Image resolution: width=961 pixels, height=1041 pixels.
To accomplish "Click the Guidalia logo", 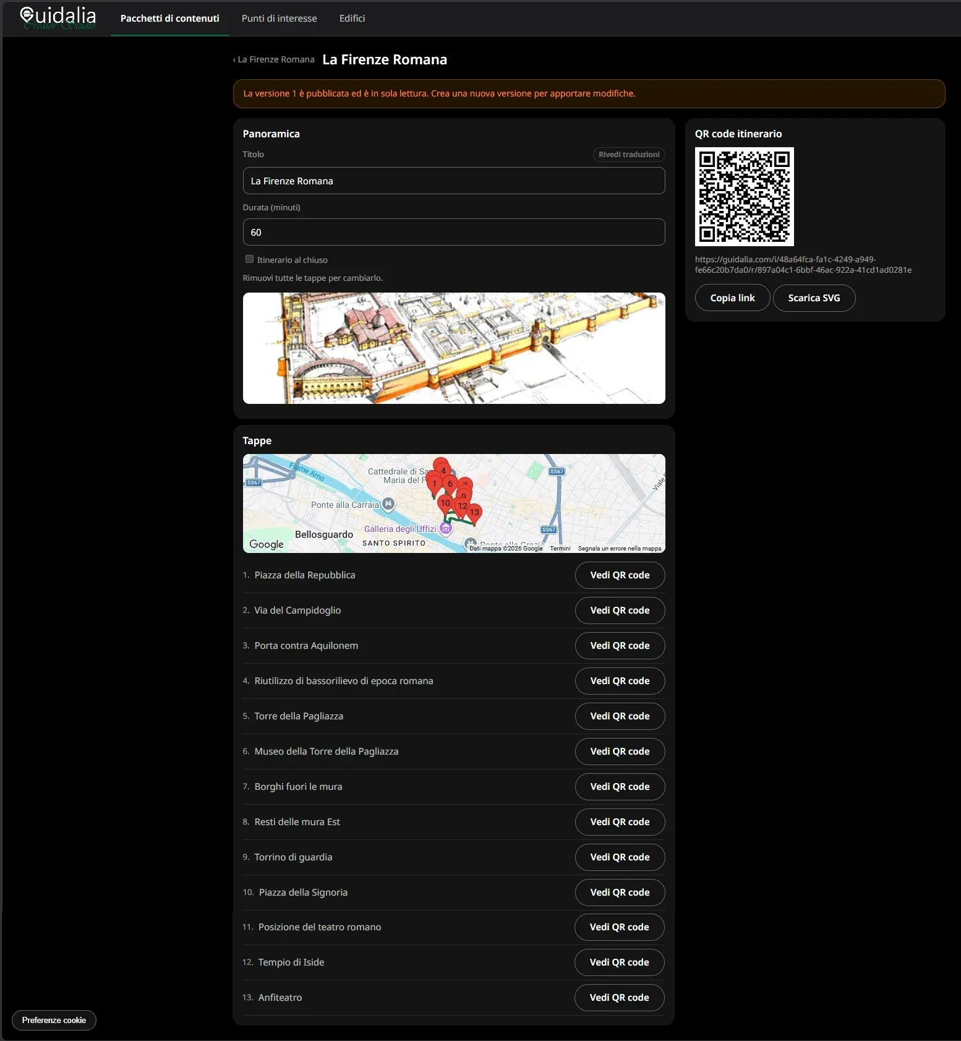I will 58,18.
